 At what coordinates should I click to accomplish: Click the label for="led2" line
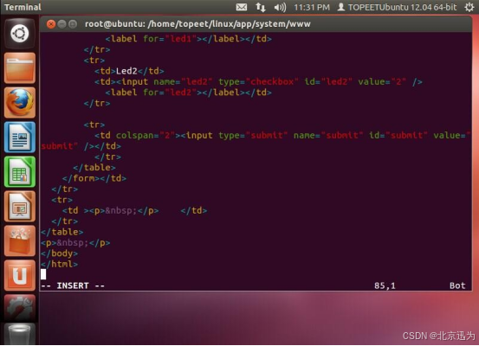pos(189,93)
